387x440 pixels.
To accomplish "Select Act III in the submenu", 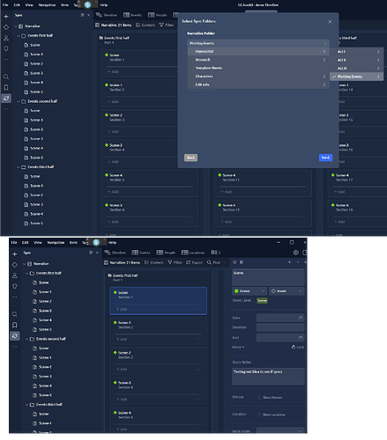I will pyautogui.click(x=356, y=68).
